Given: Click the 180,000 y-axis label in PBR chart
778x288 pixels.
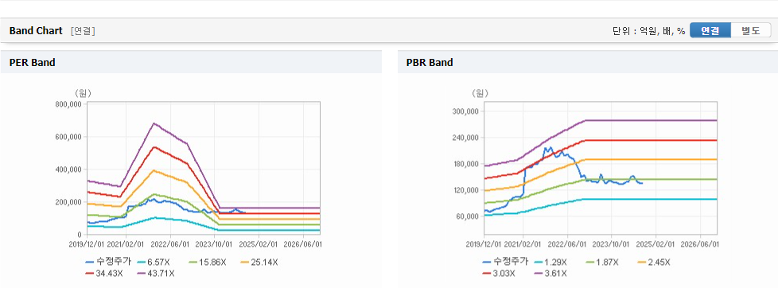Looking at the screenshot, I should tap(465, 164).
